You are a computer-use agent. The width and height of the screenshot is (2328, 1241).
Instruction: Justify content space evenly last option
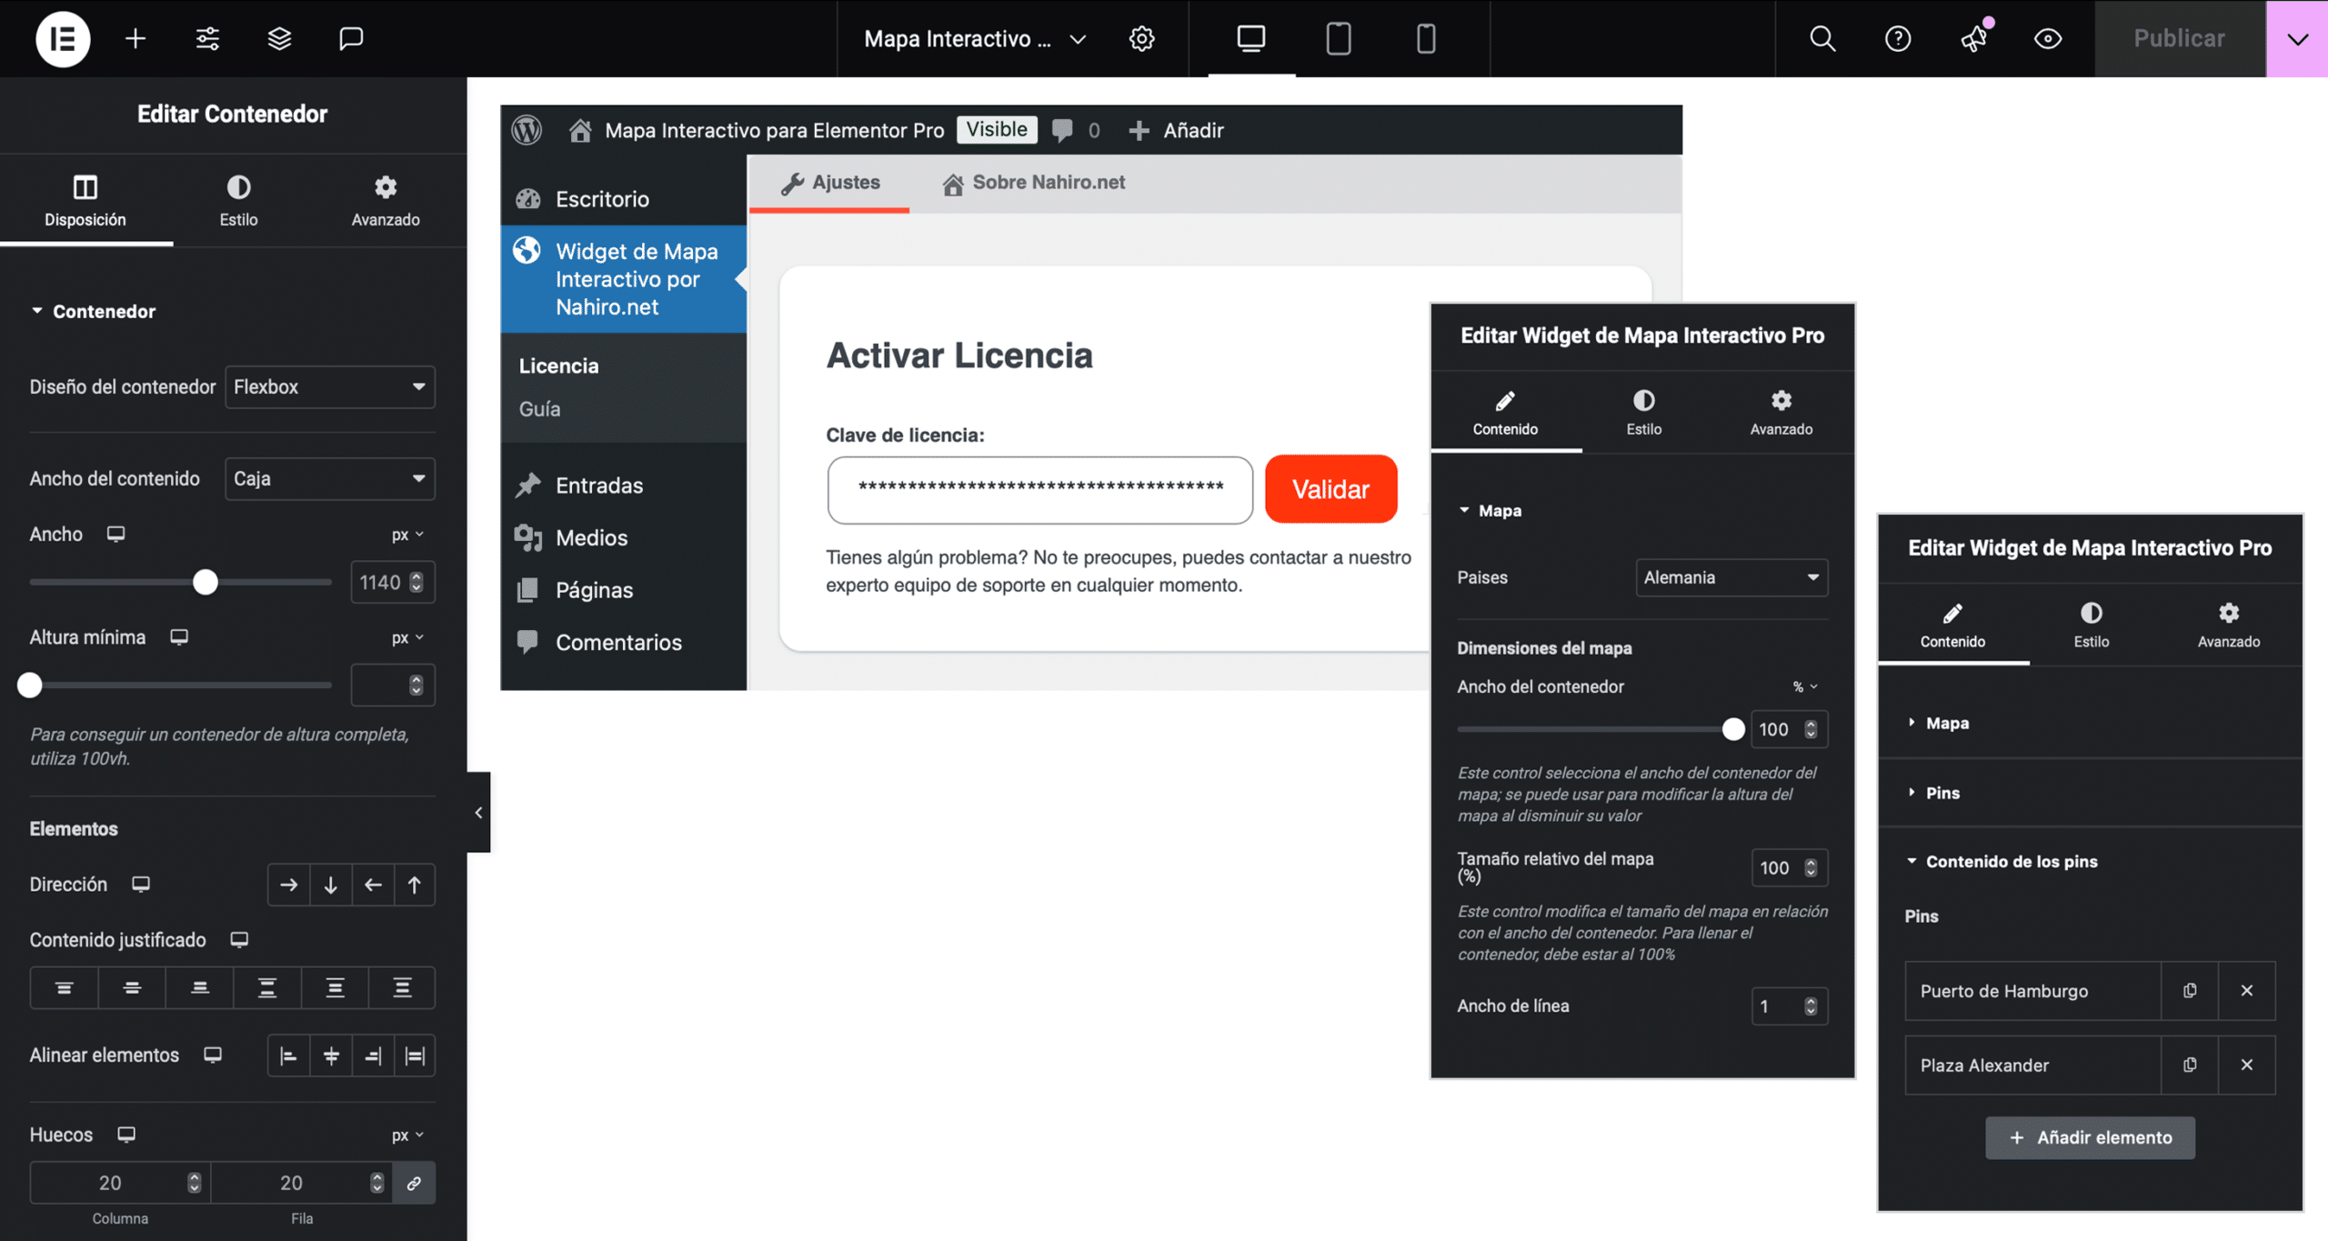click(402, 987)
